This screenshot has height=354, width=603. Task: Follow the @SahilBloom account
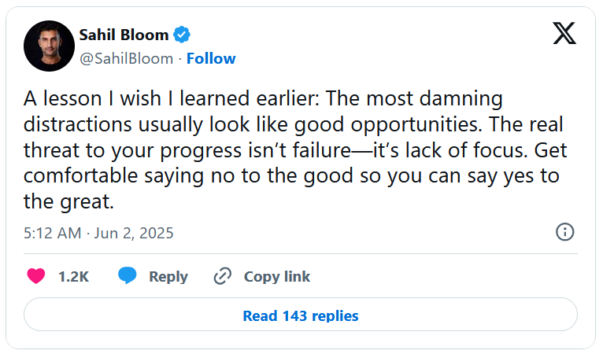pos(211,58)
